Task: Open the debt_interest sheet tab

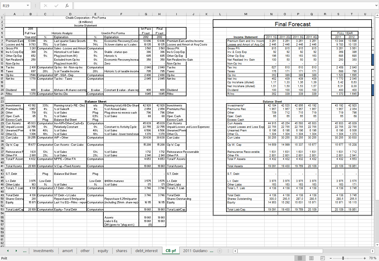Action: 147,251
